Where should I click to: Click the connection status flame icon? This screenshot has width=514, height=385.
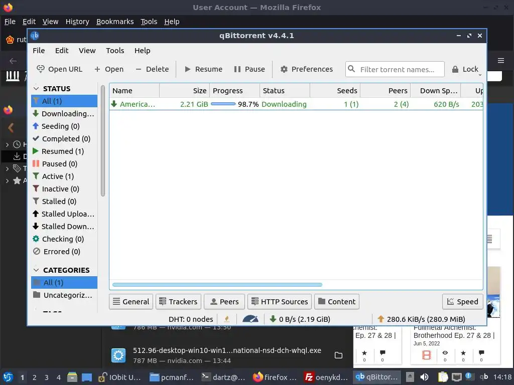[x=226, y=319]
